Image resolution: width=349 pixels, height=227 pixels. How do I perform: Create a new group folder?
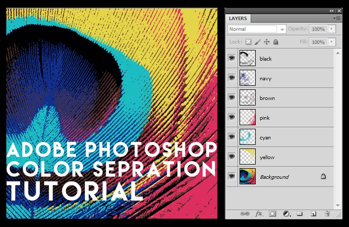pyautogui.click(x=300, y=213)
